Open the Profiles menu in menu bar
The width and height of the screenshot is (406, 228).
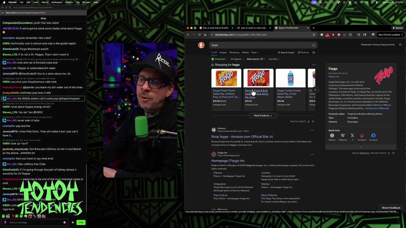pos(69,2)
